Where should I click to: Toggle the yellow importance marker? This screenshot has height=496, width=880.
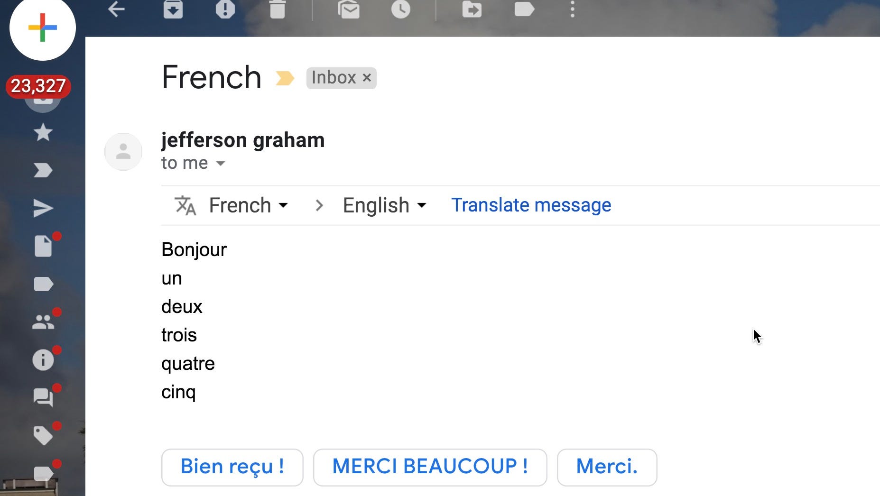pos(285,78)
